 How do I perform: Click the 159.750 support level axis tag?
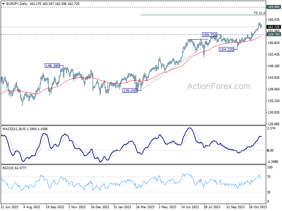pos(274,34)
